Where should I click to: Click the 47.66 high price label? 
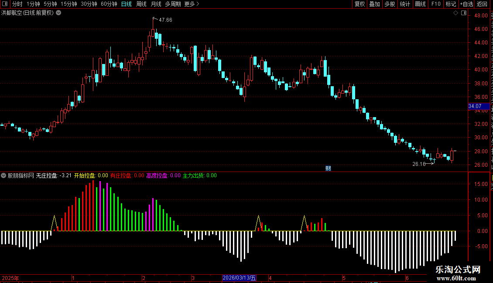tap(165, 20)
